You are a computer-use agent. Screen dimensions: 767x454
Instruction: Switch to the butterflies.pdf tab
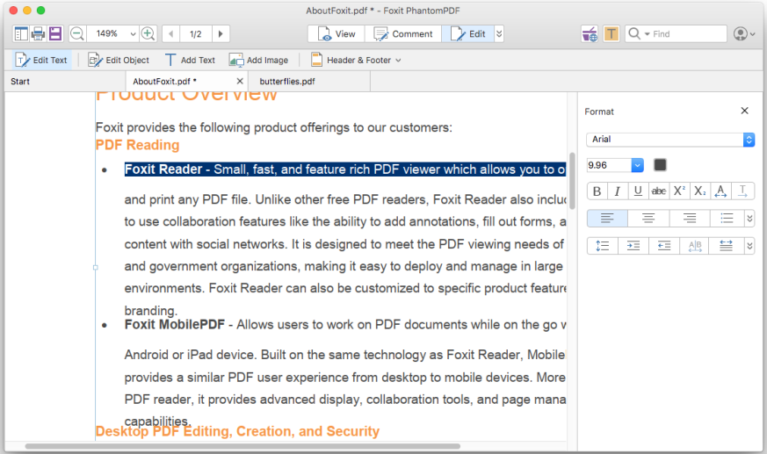click(x=287, y=82)
